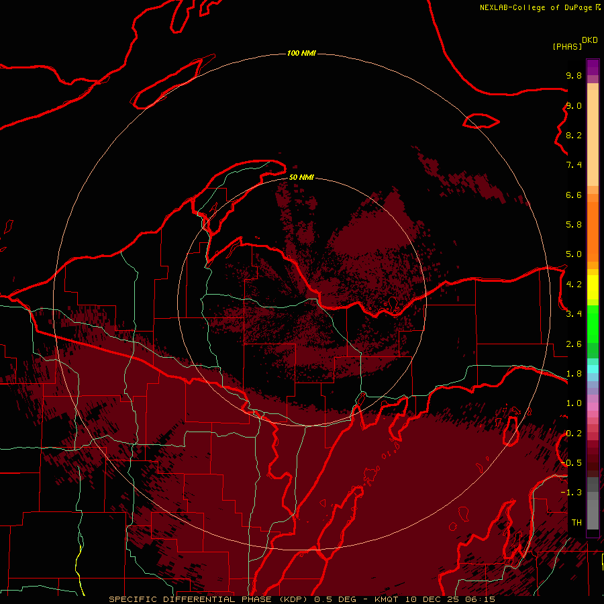Click the 100 NMI range ring label
This screenshot has width=604, height=604.
301,53
